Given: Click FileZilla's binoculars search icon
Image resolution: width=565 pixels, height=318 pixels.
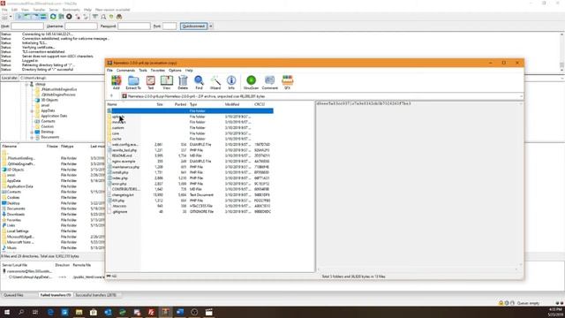Looking at the screenshot, I should (119, 17).
